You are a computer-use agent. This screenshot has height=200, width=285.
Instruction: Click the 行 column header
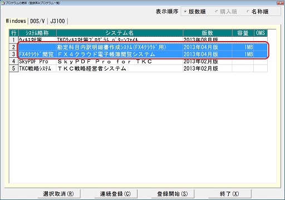pos(14,33)
